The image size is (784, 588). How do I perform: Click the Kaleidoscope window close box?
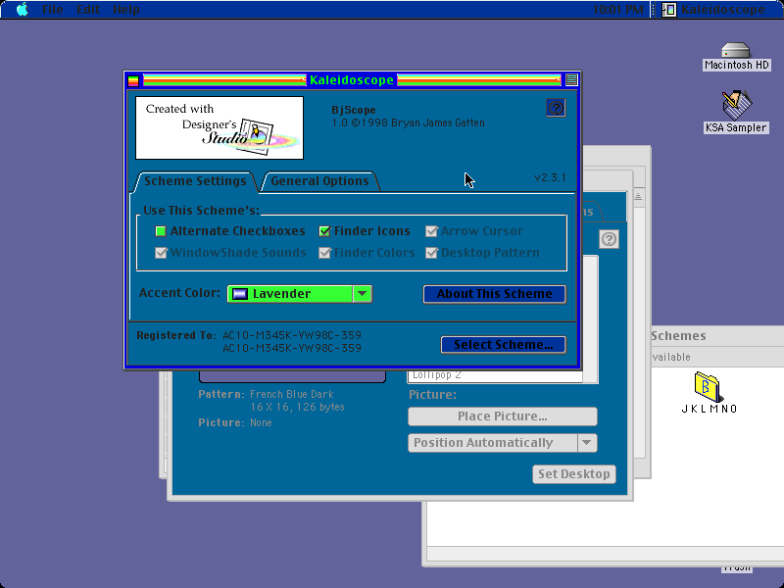[133, 80]
